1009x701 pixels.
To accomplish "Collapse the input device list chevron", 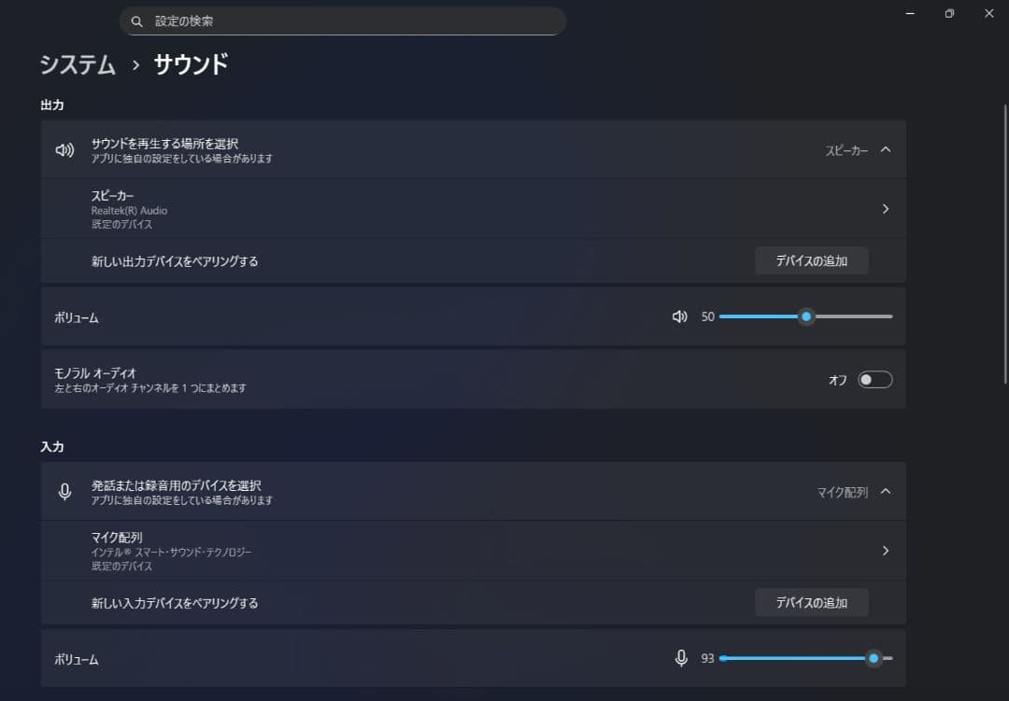I will [886, 491].
